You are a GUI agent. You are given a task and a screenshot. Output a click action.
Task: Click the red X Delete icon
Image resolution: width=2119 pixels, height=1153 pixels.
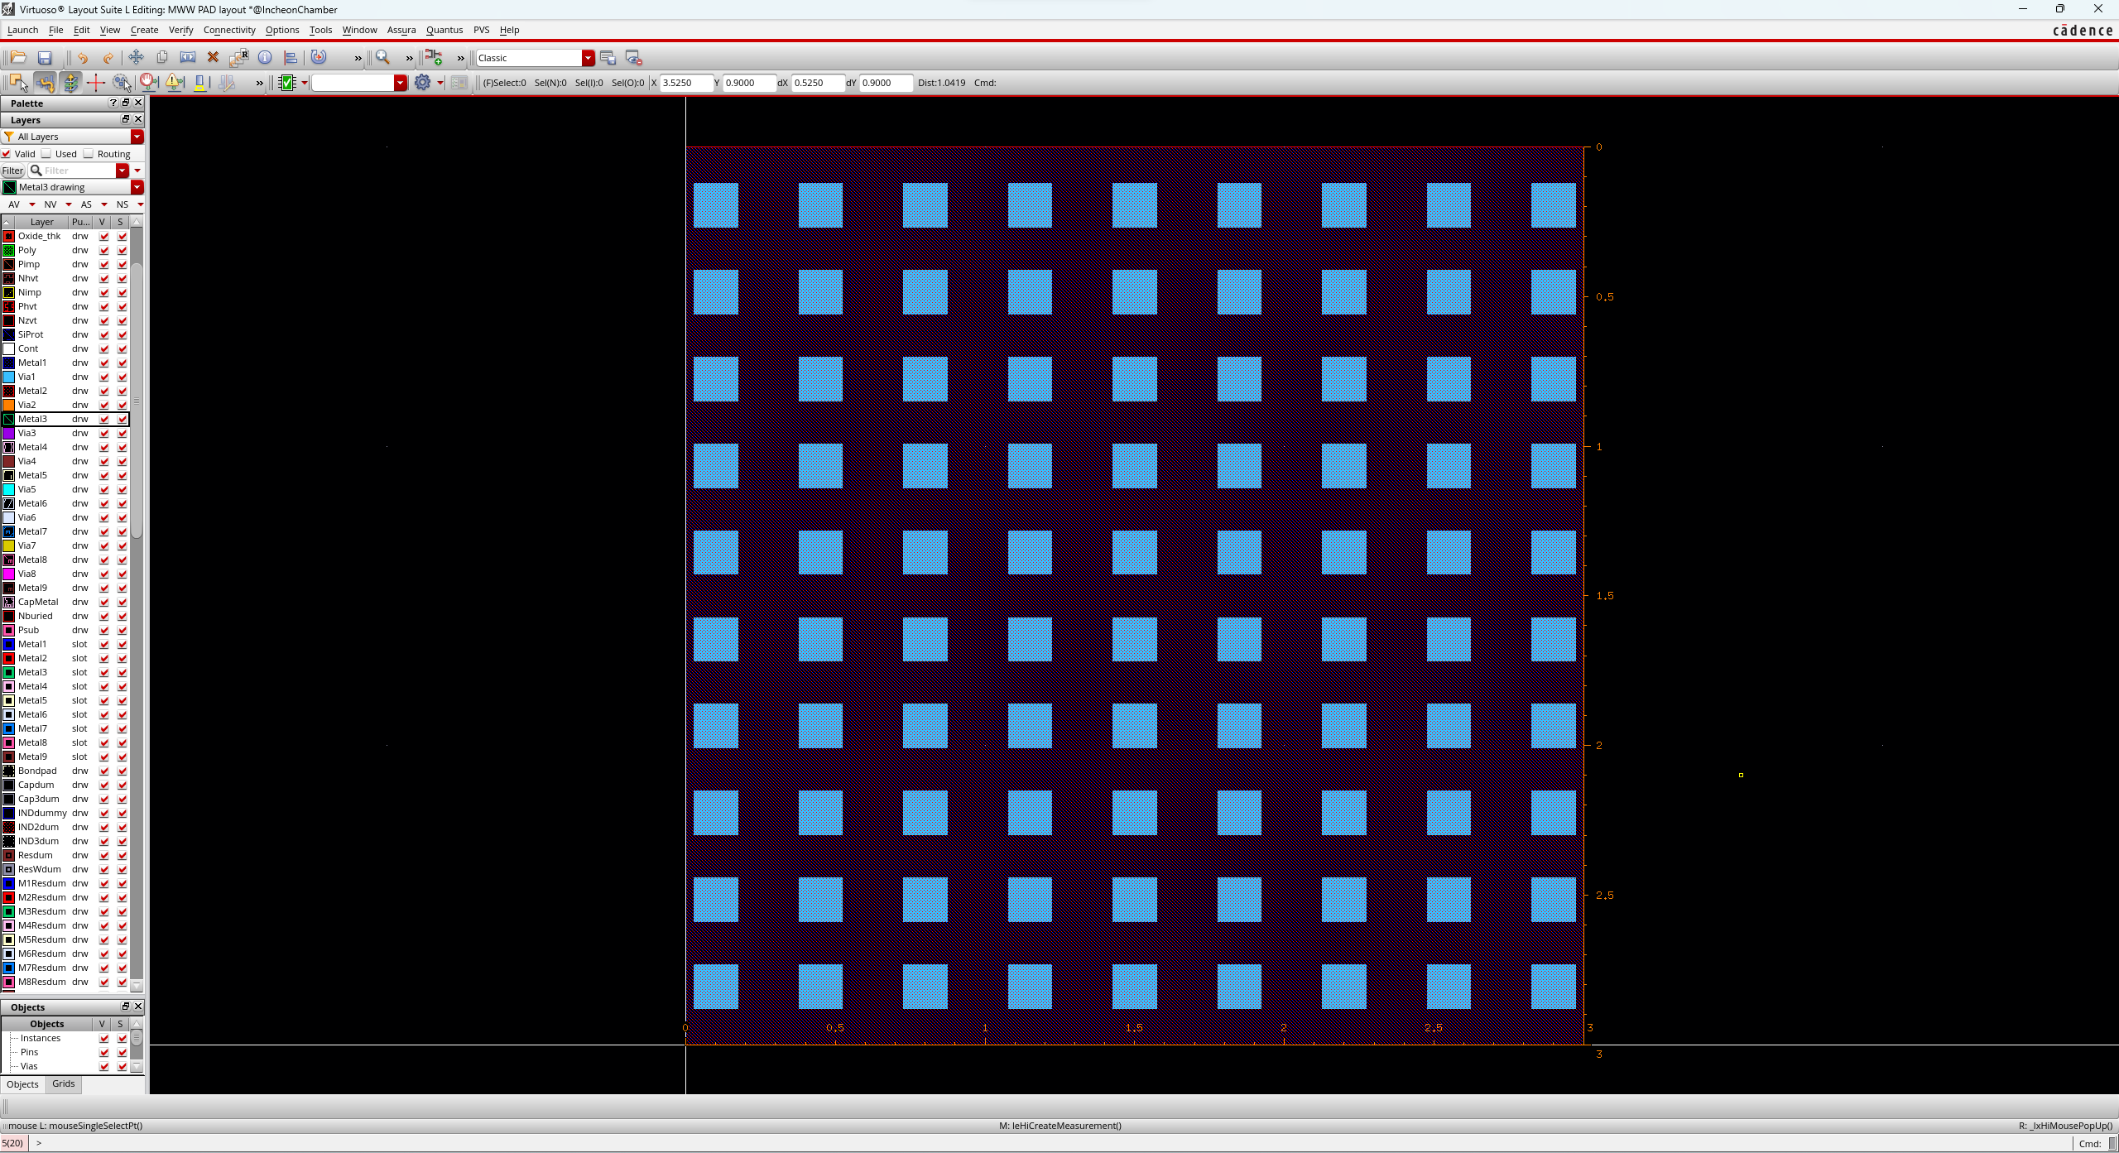click(x=213, y=58)
